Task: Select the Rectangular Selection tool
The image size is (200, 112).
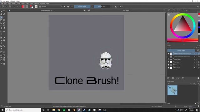Action: [1, 52]
